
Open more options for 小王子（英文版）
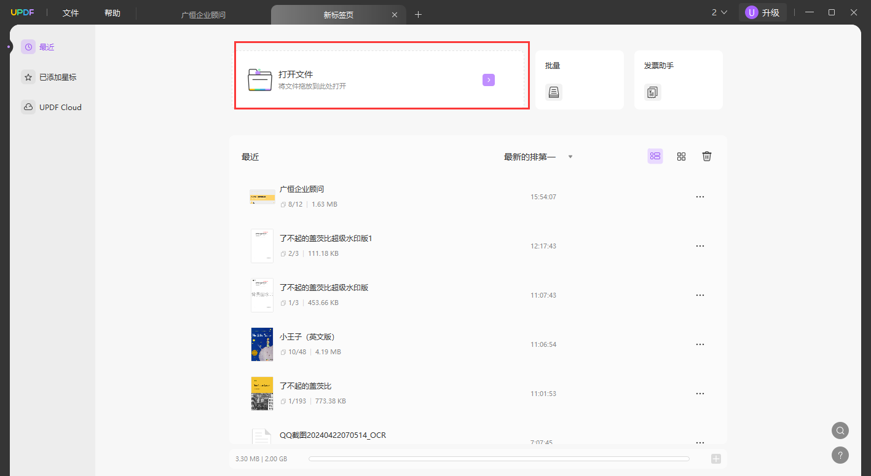pos(700,344)
